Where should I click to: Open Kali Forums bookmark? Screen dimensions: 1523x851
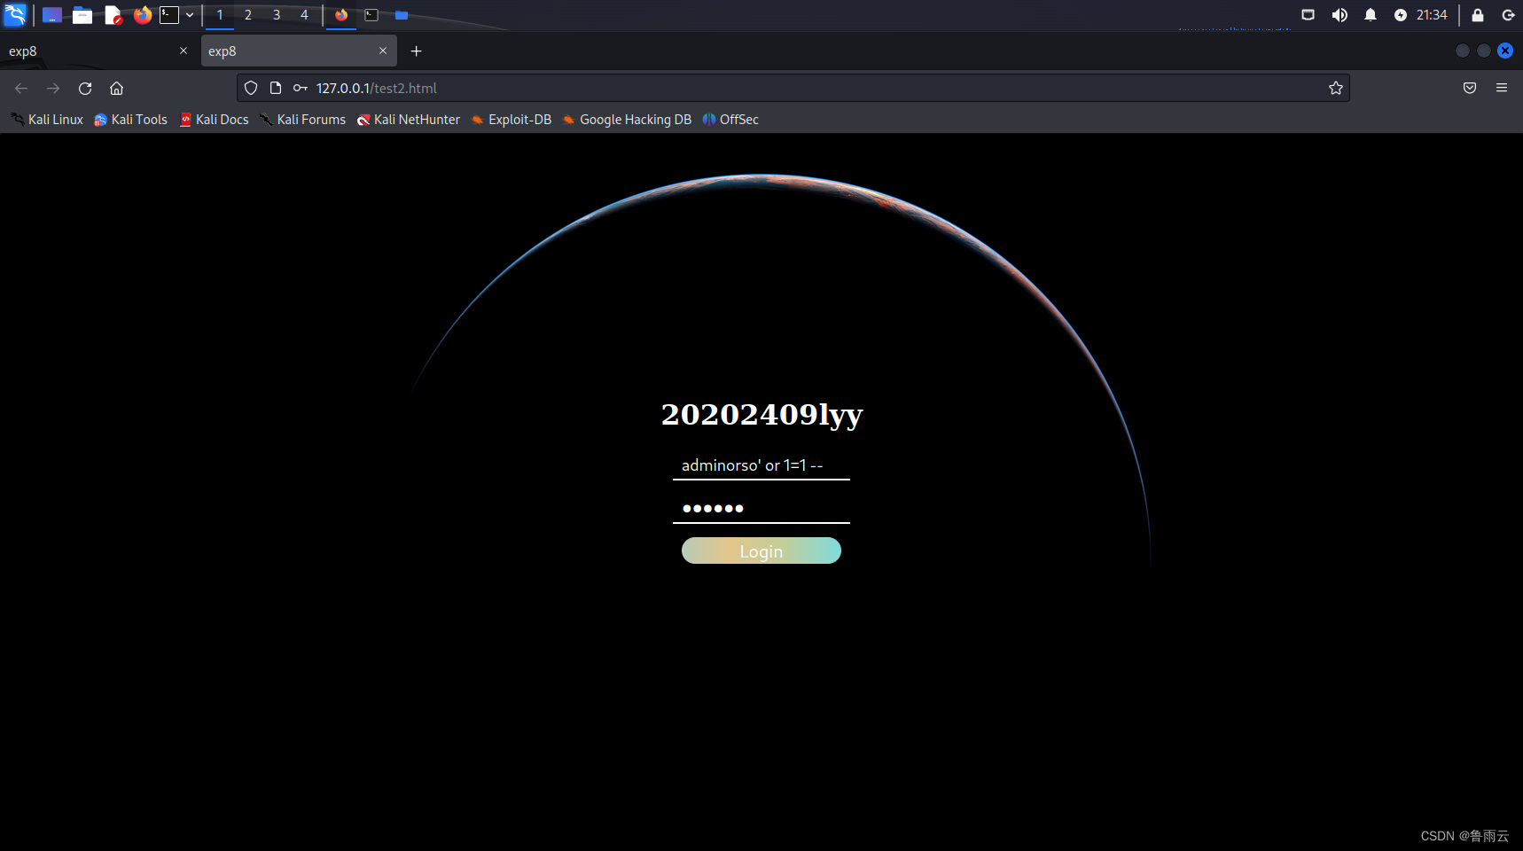302,120
